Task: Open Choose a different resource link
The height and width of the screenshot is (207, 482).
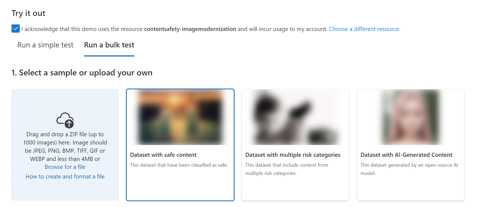Action: click(364, 29)
